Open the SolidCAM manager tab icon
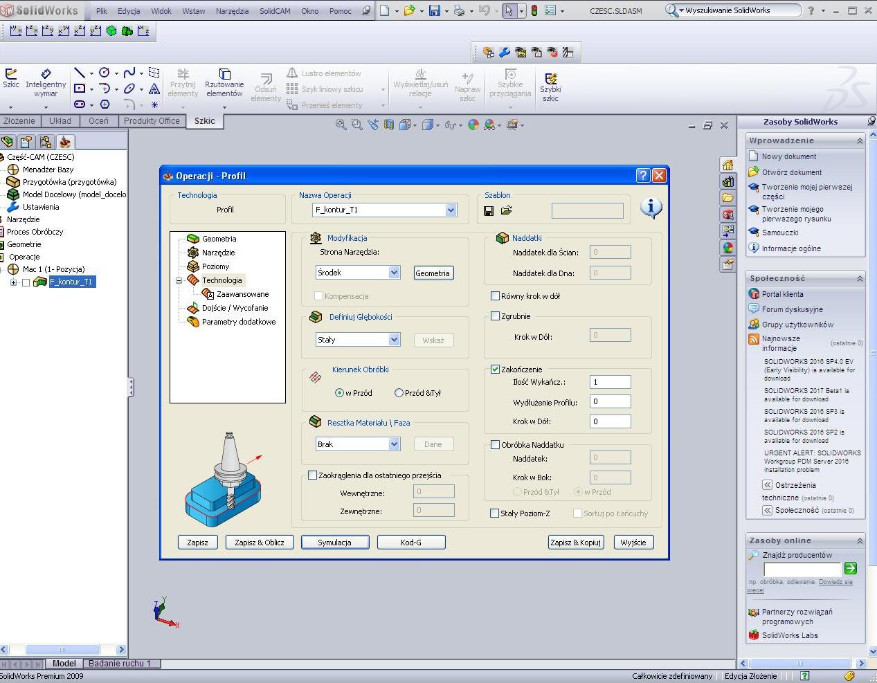Image resolution: width=877 pixels, height=683 pixels. 65,142
